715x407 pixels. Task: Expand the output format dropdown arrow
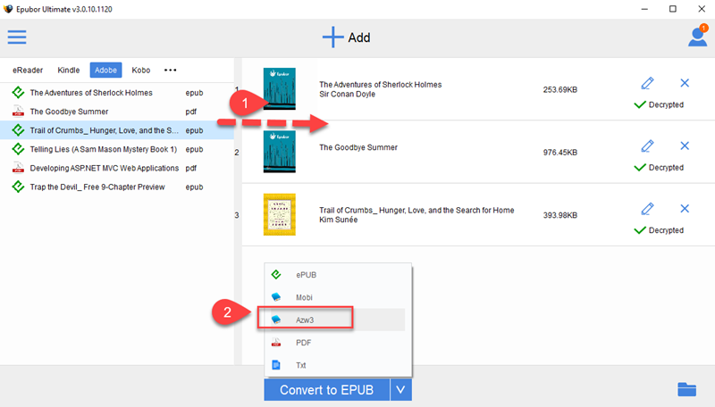coord(400,390)
